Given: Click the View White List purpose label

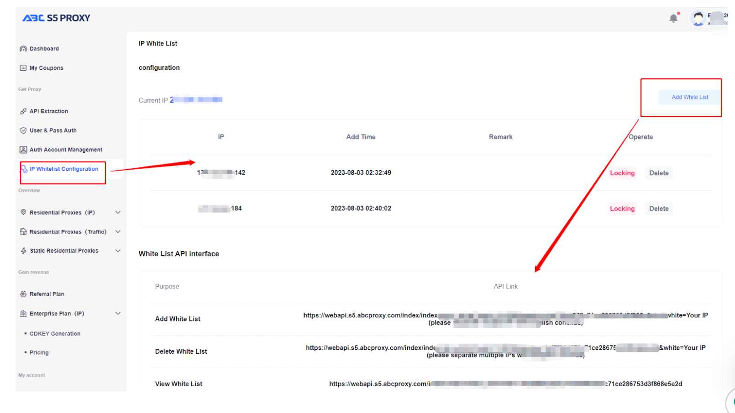Looking at the screenshot, I should point(178,384).
